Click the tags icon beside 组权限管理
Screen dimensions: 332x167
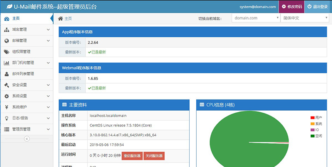pyautogui.click(x=7, y=52)
